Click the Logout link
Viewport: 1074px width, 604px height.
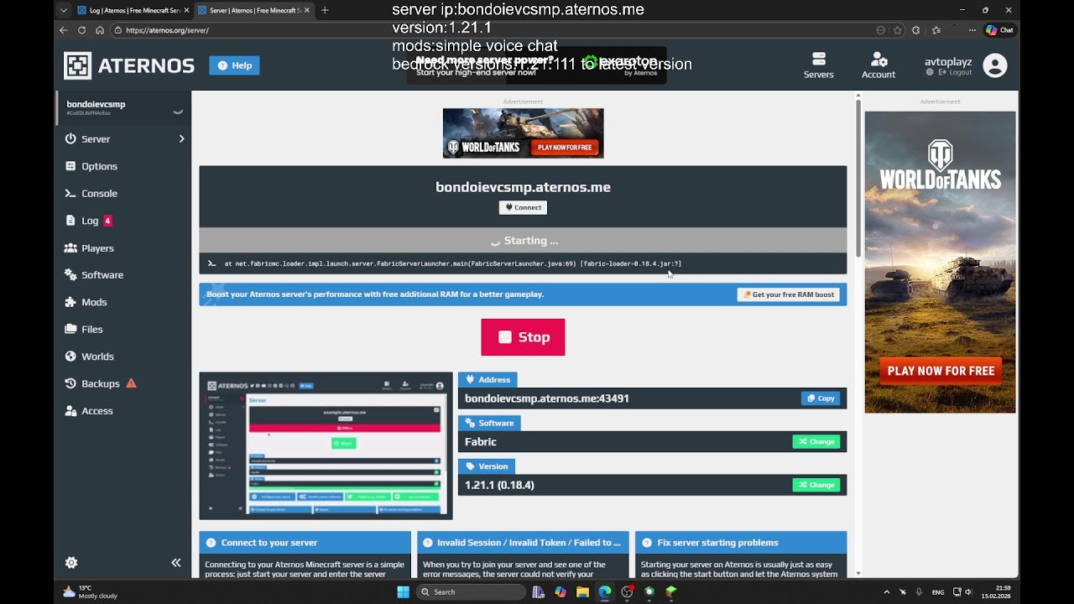pos(956,72)
